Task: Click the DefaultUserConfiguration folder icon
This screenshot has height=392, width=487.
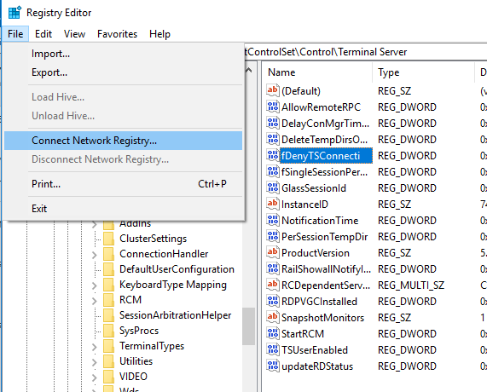Action: (108, 269)
